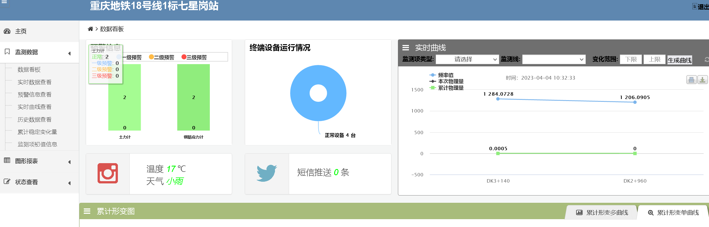Click the orange 二级预警 legend swatch
Screen dimensions: 709x227
tap(151, 57)
